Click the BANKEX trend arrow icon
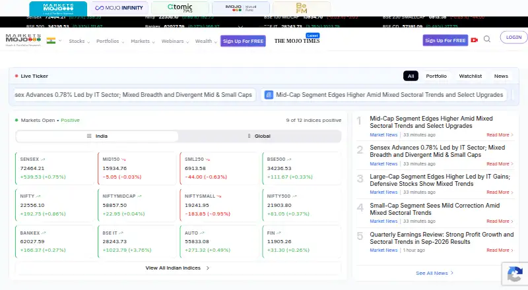528x290 pixels. click(44, 233)
